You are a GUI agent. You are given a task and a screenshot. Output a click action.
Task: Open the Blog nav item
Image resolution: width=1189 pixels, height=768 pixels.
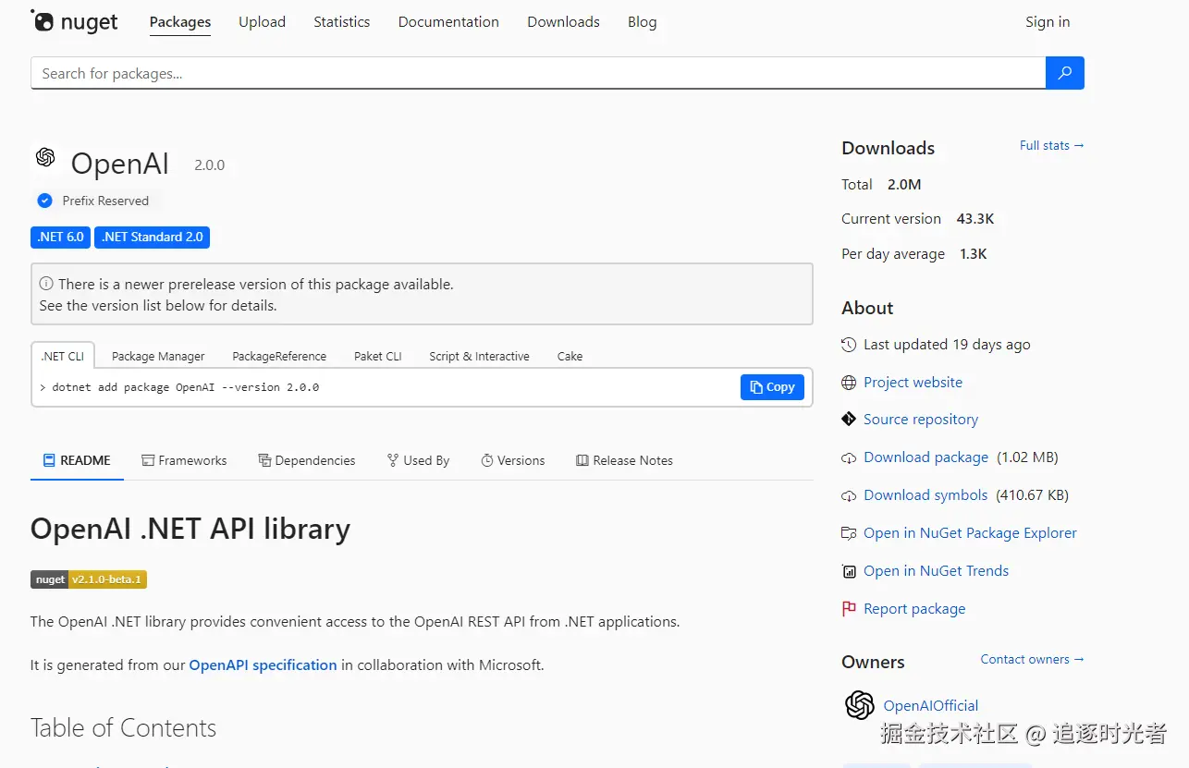(642, 22)
